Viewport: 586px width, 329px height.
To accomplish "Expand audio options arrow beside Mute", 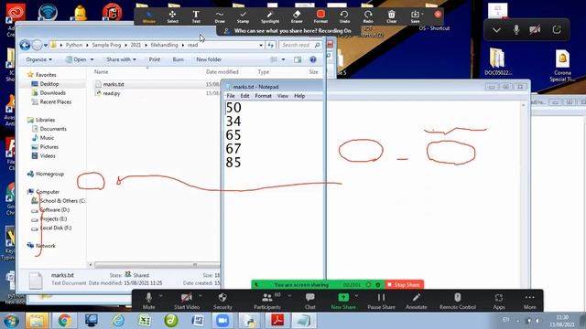I will [161, 296].
